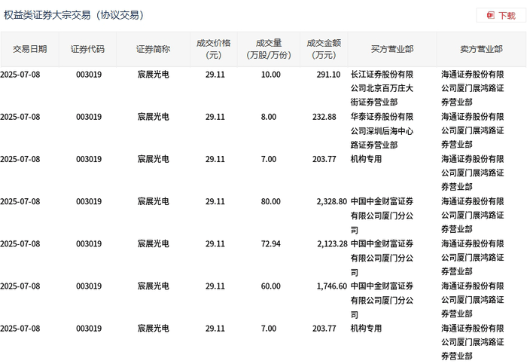
Task: Click 宸展光电 in the 1,746.60 row
Action: tap(153, 286)
